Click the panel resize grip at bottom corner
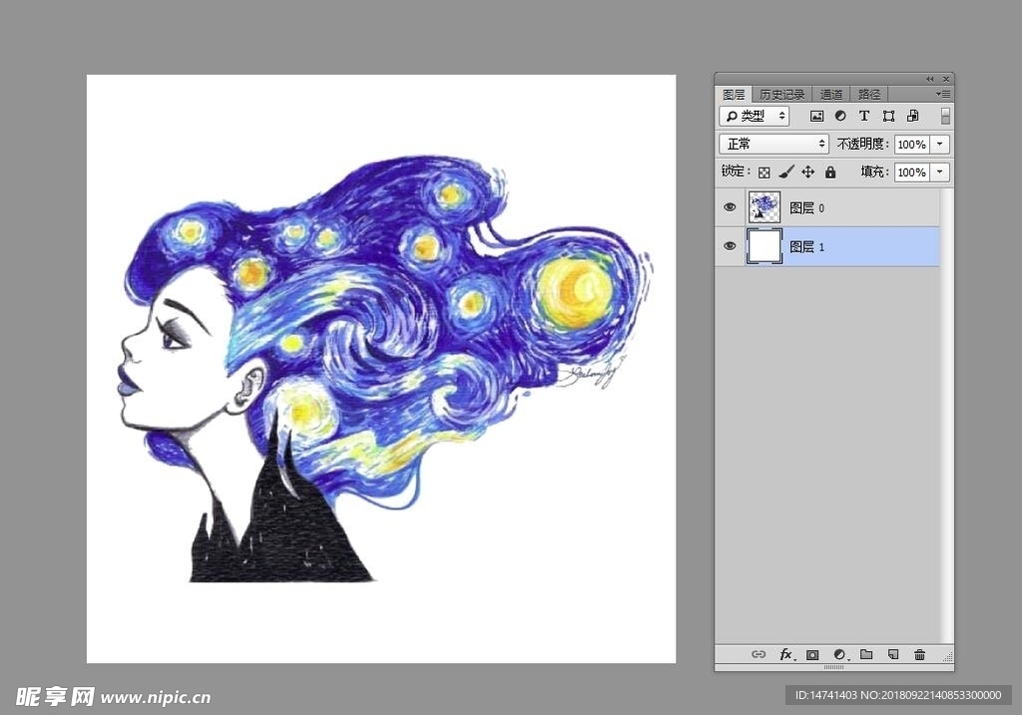This screenshot has height=715, width=1022. [948, 657]
